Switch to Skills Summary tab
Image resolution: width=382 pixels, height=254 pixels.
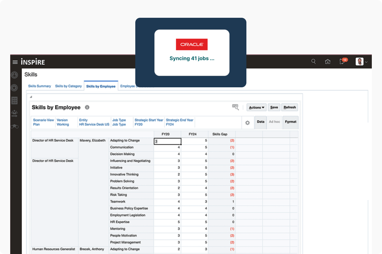coord(39,86)
